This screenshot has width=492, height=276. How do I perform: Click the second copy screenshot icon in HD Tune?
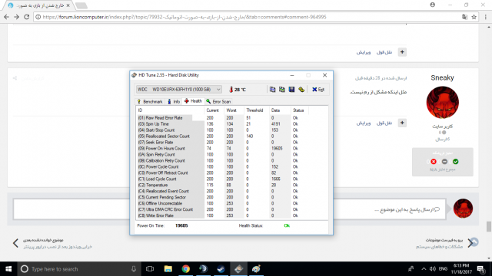(x=282, y=90)
